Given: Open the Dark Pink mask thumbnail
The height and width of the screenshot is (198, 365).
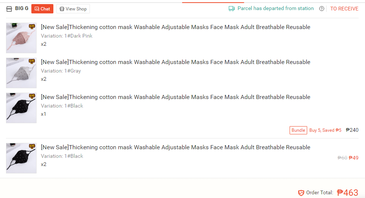Looking at the screenshot, I should (x=21, y=38).
